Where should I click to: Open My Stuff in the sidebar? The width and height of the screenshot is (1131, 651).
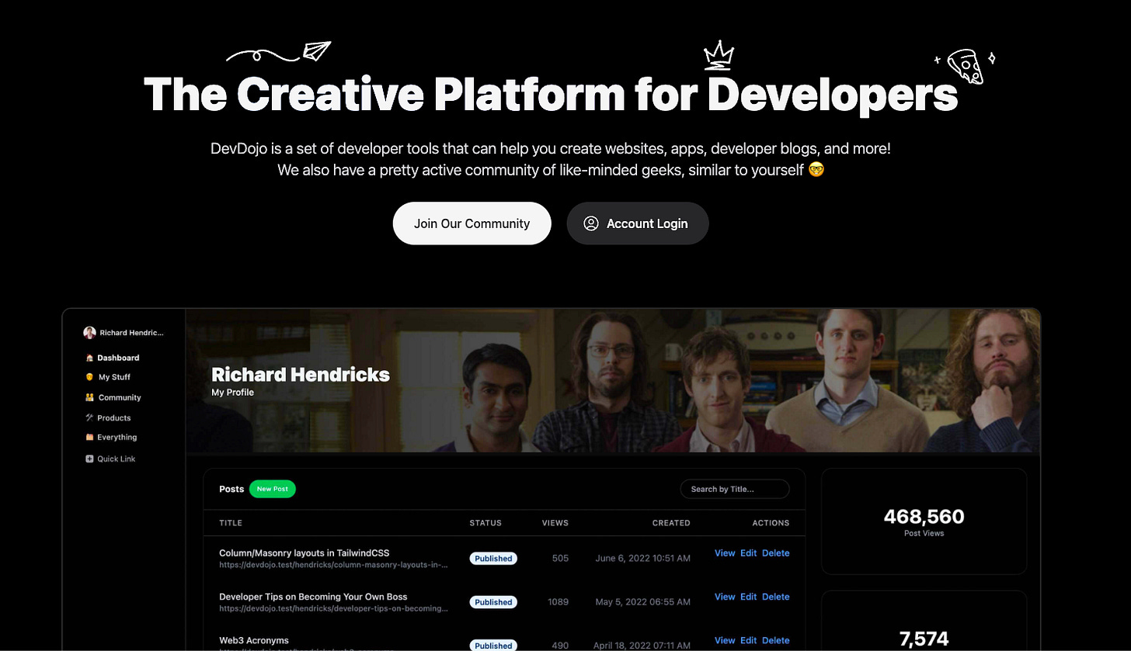(x=109, y=377)
